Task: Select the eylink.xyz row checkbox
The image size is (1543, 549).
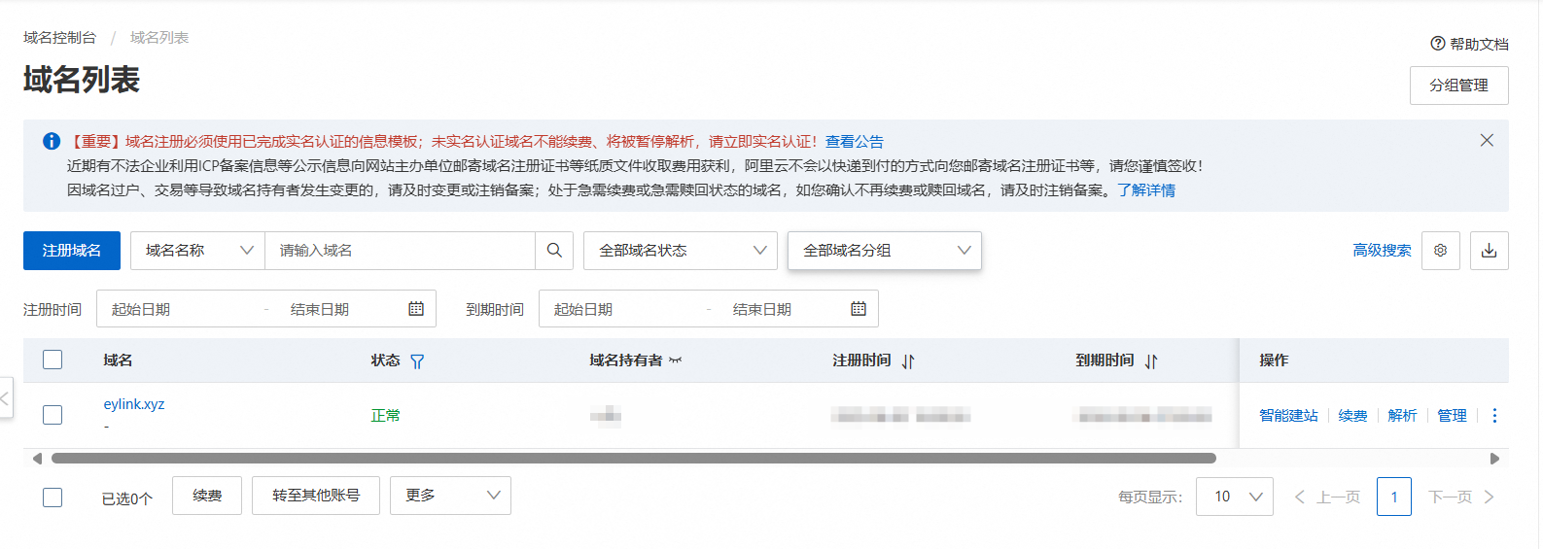Action: pyautogui.click(x=53, y=415)
